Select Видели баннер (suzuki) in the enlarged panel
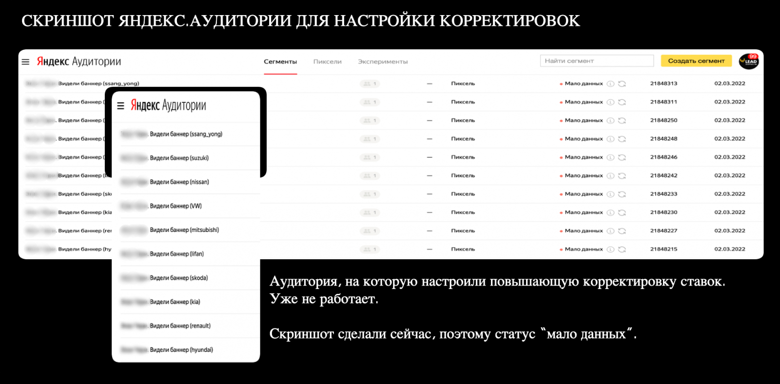The width and height of the screenshot is (780, 384). point(179,158)
